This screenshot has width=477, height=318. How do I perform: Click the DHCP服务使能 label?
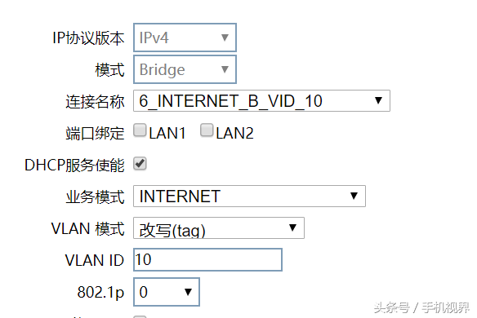pos(74,166)
